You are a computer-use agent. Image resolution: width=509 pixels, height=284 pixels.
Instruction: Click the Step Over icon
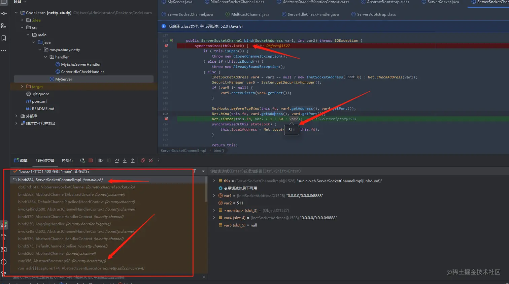pos(116,161)
